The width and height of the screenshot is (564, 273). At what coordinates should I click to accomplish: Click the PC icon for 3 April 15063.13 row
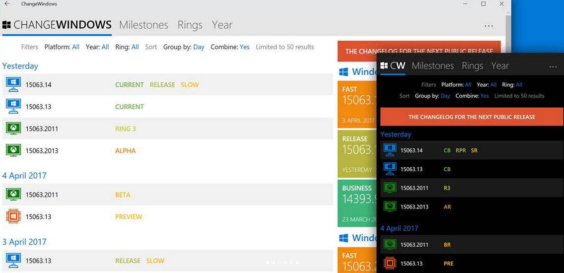(x=13, y=261)
